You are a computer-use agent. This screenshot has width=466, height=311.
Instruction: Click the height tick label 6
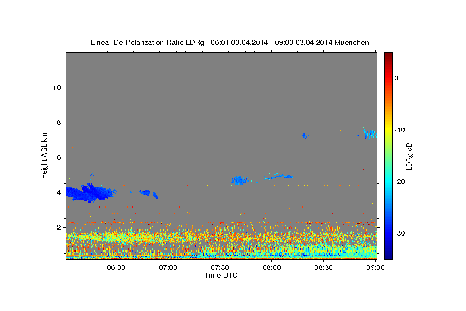coord(59,157)
